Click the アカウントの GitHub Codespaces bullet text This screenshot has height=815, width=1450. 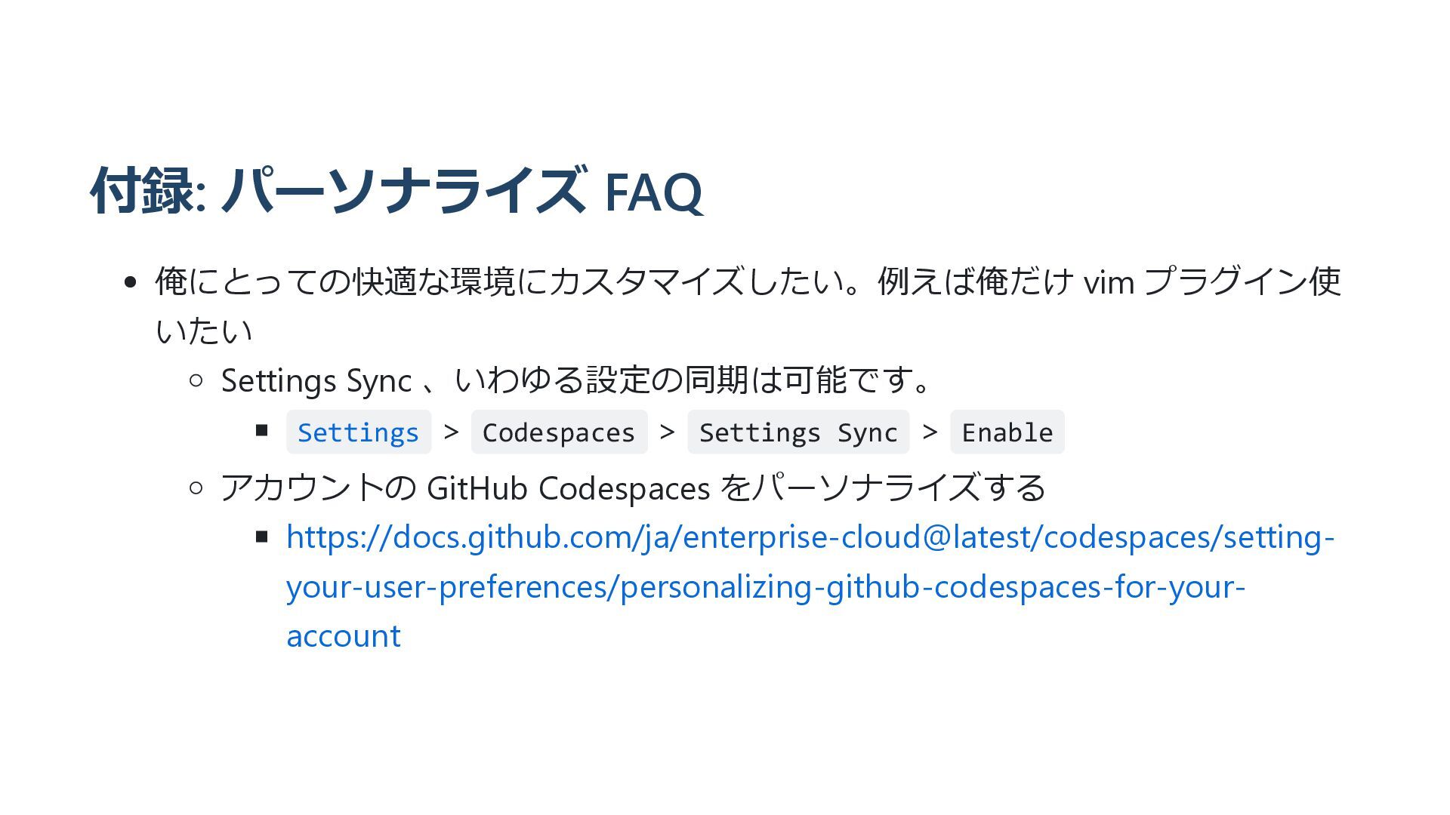[633, 487]
